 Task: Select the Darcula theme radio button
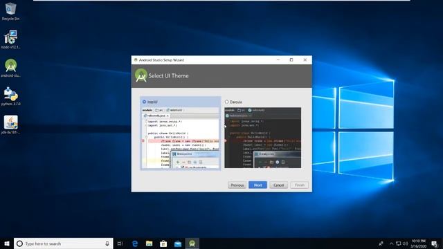click(x=226, y=102)
